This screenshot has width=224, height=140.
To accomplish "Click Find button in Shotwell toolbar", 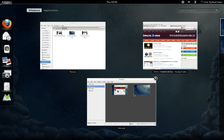I will pyautogui.click(x=132, y=124).
